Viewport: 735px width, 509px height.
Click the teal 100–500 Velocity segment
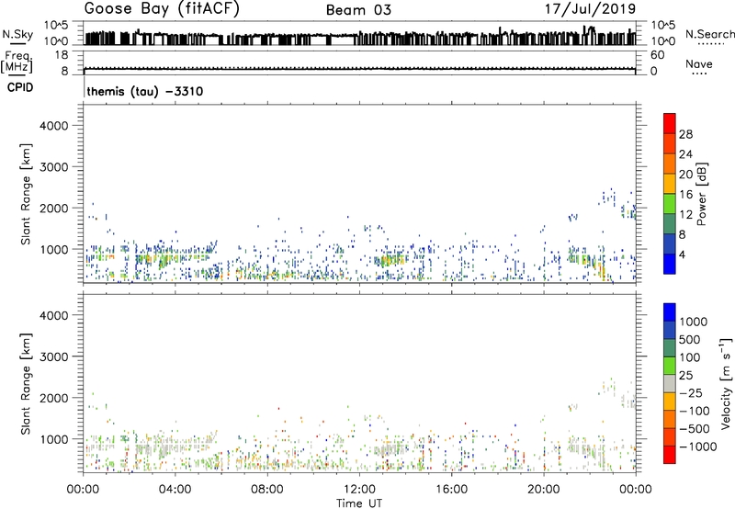[x=670, y=348]
